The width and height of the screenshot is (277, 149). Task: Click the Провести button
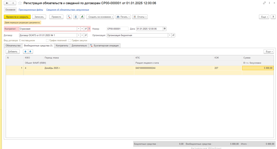pyautogui.click(x=56, y=17)
